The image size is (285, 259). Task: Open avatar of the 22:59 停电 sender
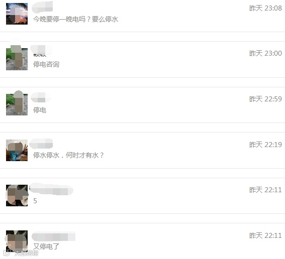tap(17, 104)
